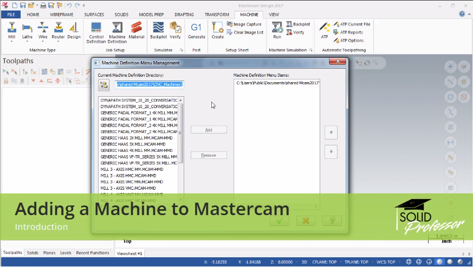Viewport: 473px width, 267px height.
Task: Select MILL 3 - AXIS VMC MM.MCAM-MMD
Action: click(x=132, y=182)
